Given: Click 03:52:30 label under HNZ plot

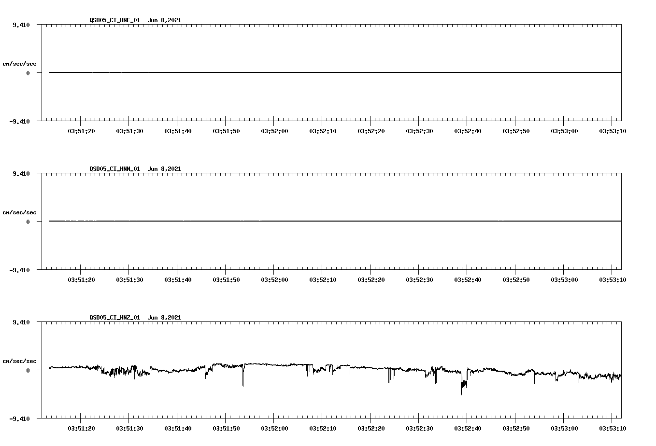Looking at the screenshot, I should (419, 428).
